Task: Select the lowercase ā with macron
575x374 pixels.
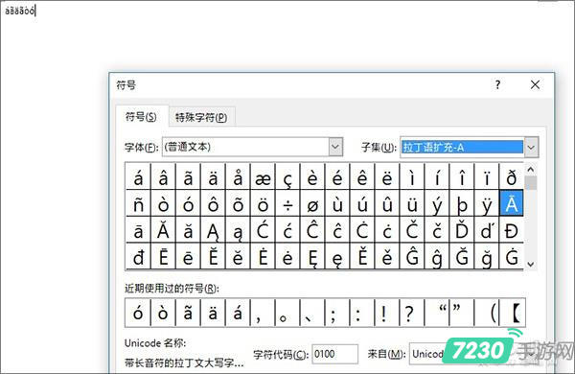Action: click(x=138, y=230)
